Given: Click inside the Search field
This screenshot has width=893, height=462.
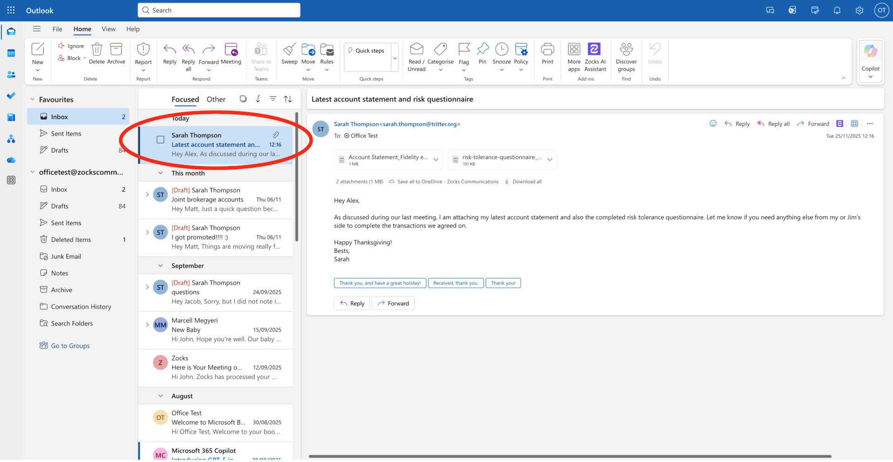Looking at the screenshot, I should 219,10.
